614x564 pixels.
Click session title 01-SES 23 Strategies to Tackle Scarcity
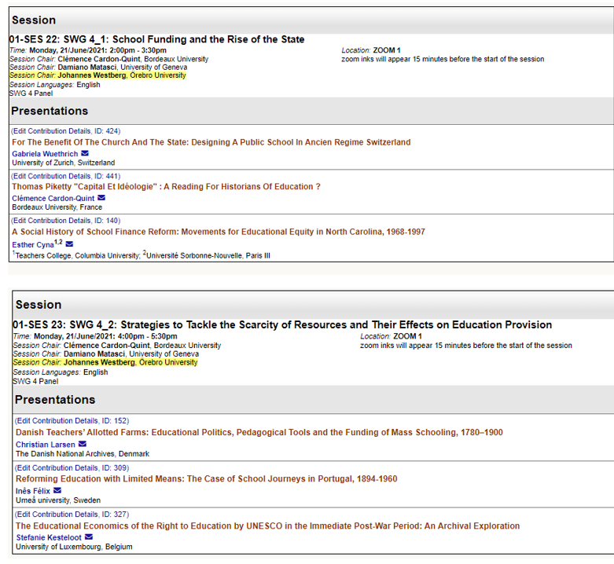click(282, 325)
